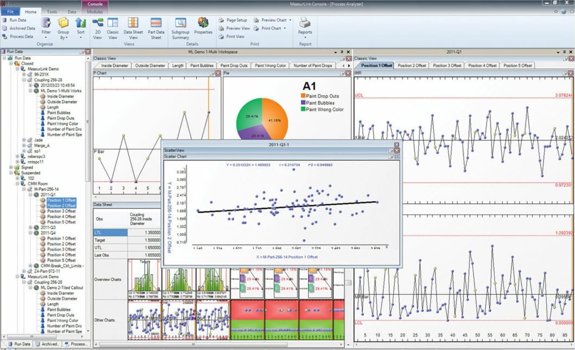The image size is (575, 350).
Task: Click the first Other Charts thumbnail
Action: pyautogui.click(x=144, y=320)
